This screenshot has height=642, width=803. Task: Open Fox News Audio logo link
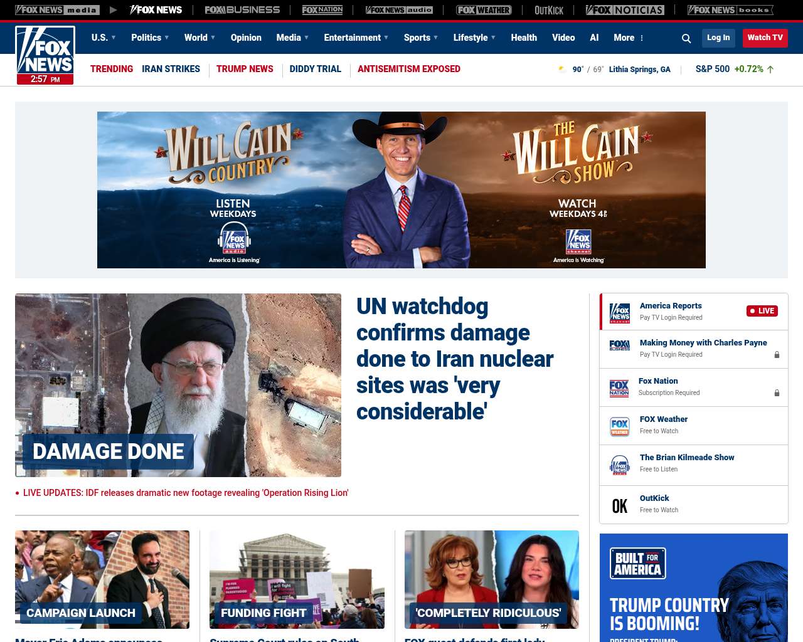[399, 10]
